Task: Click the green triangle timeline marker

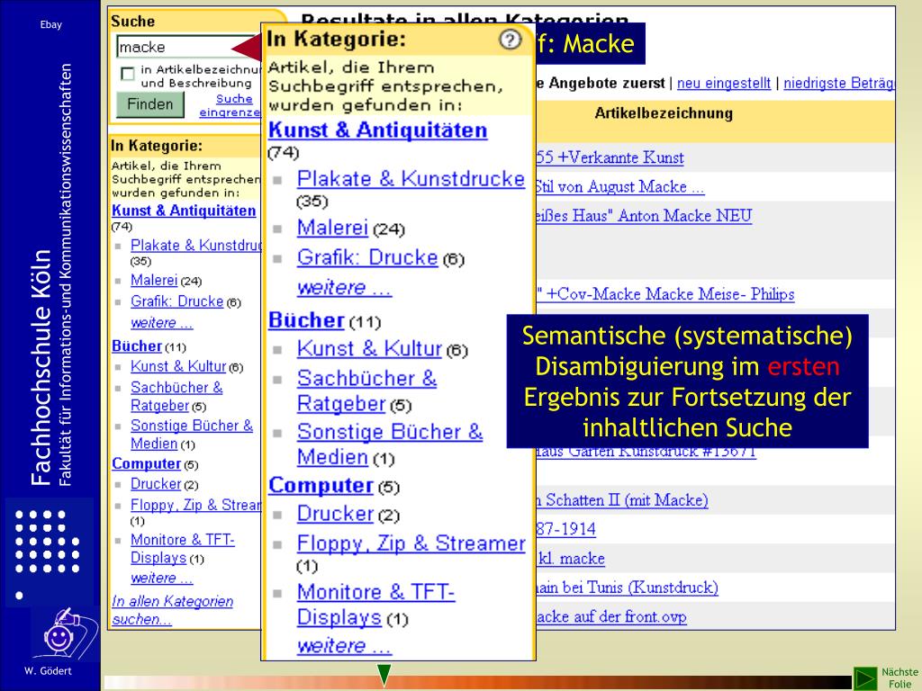Action: point(384,675)
